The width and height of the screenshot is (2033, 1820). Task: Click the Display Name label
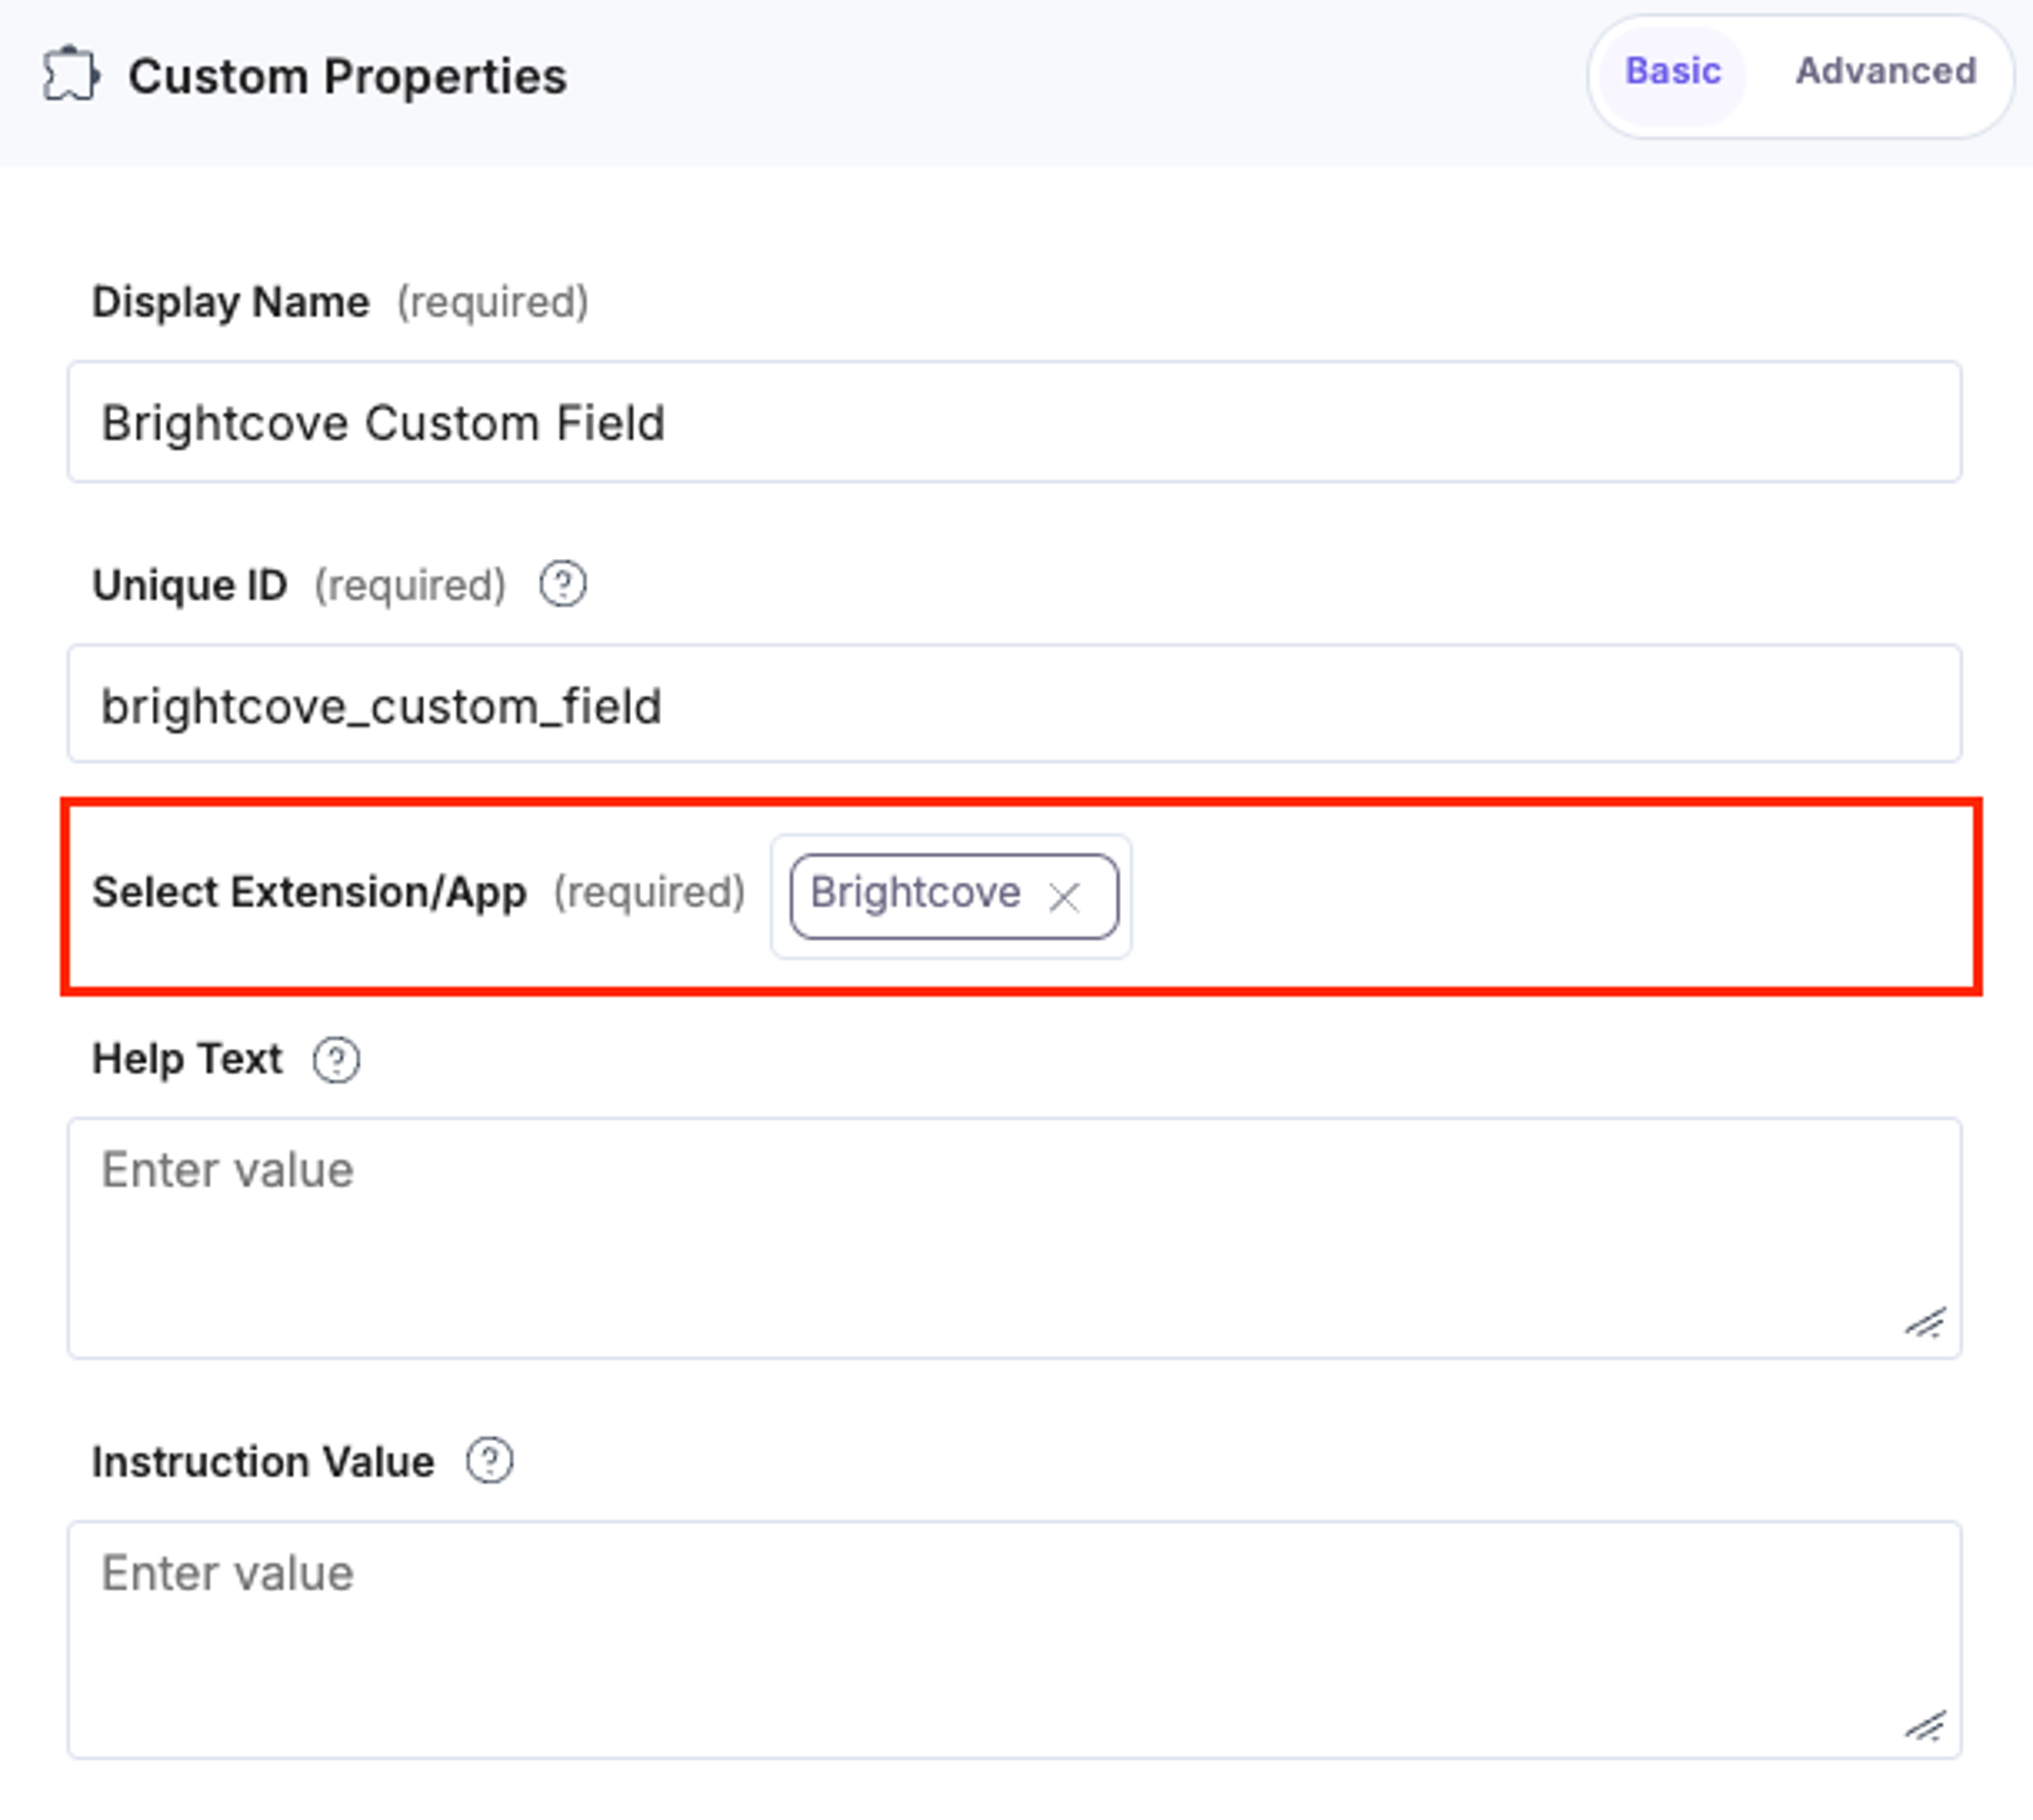pyautogui.click(x=231, y=302)
